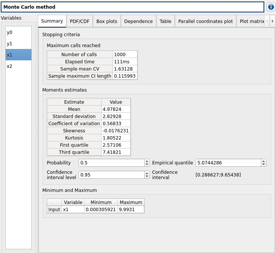Click the Maximum column header
Image resolution: width=276 pixels, height=253 pixels.
pyautogui.click(x=131, y=202)
